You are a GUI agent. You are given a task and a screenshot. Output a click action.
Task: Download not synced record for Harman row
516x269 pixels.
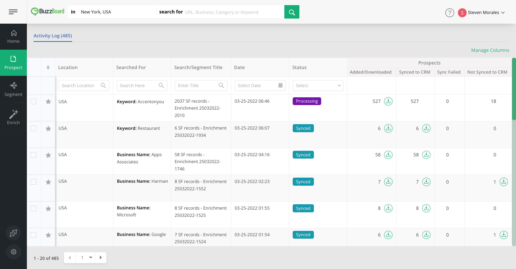pyautogui.click(x=504, y=182)
